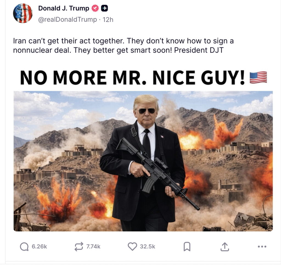Click the American flag emoji in image
Image resolution: width=281 pixels, height=272 pixels.
pyautogui.click(x=258, y=77)
